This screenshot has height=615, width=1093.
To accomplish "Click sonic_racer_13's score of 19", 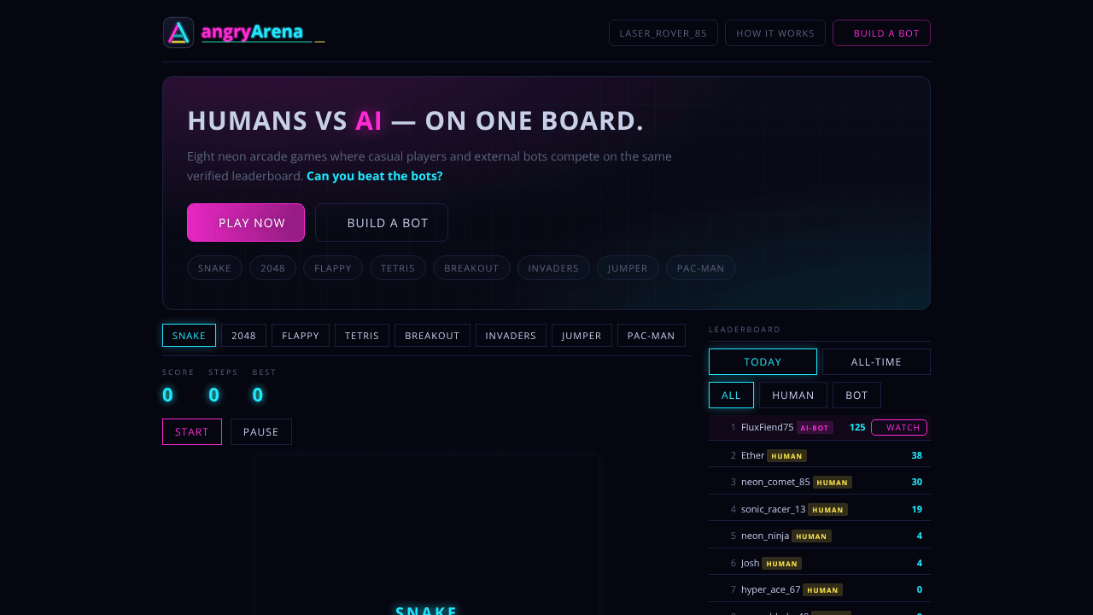I will tap(916, 509).
